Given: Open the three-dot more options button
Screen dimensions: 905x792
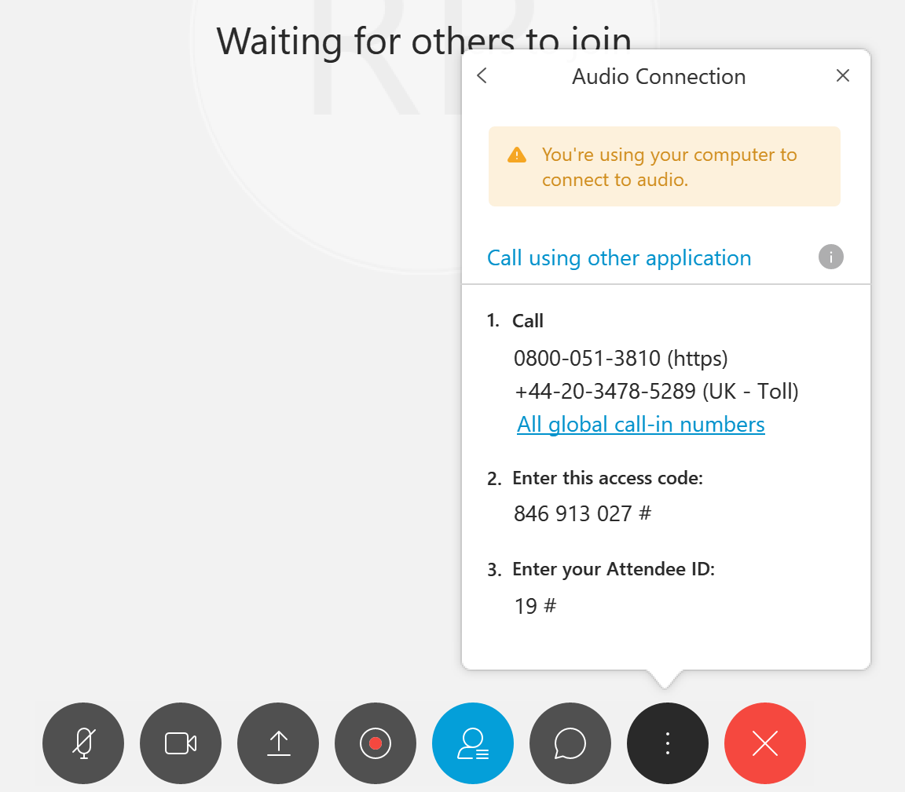Looking at the screenshot, I should click(x=668, y=743).
